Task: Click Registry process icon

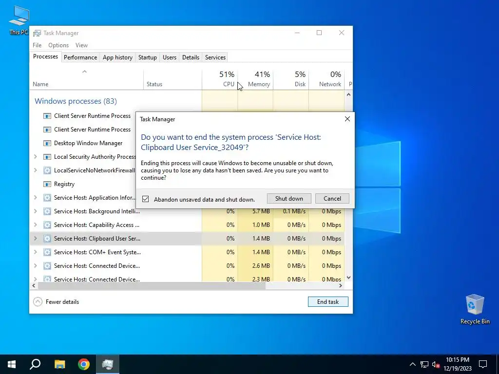Action: (x=47, y=184)
